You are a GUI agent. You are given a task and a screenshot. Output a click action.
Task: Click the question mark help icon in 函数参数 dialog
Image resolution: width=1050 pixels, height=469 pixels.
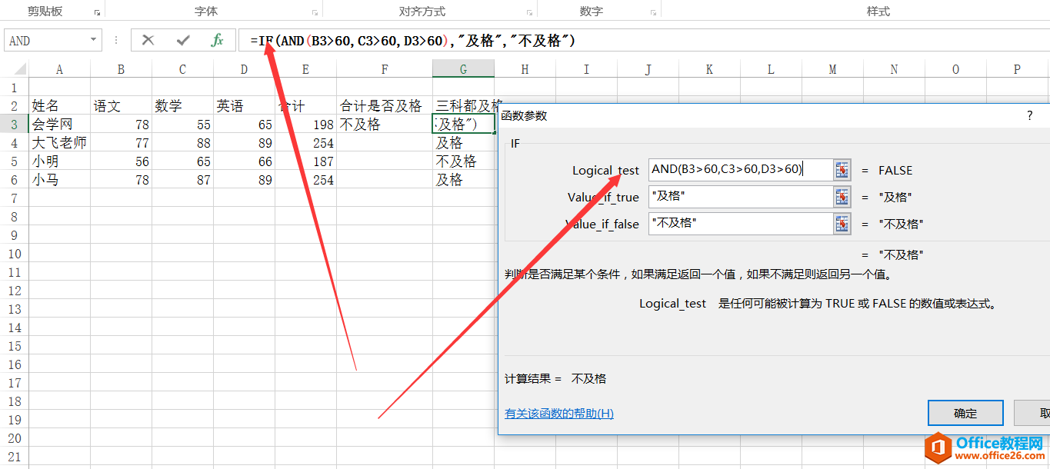[1030, 115]
